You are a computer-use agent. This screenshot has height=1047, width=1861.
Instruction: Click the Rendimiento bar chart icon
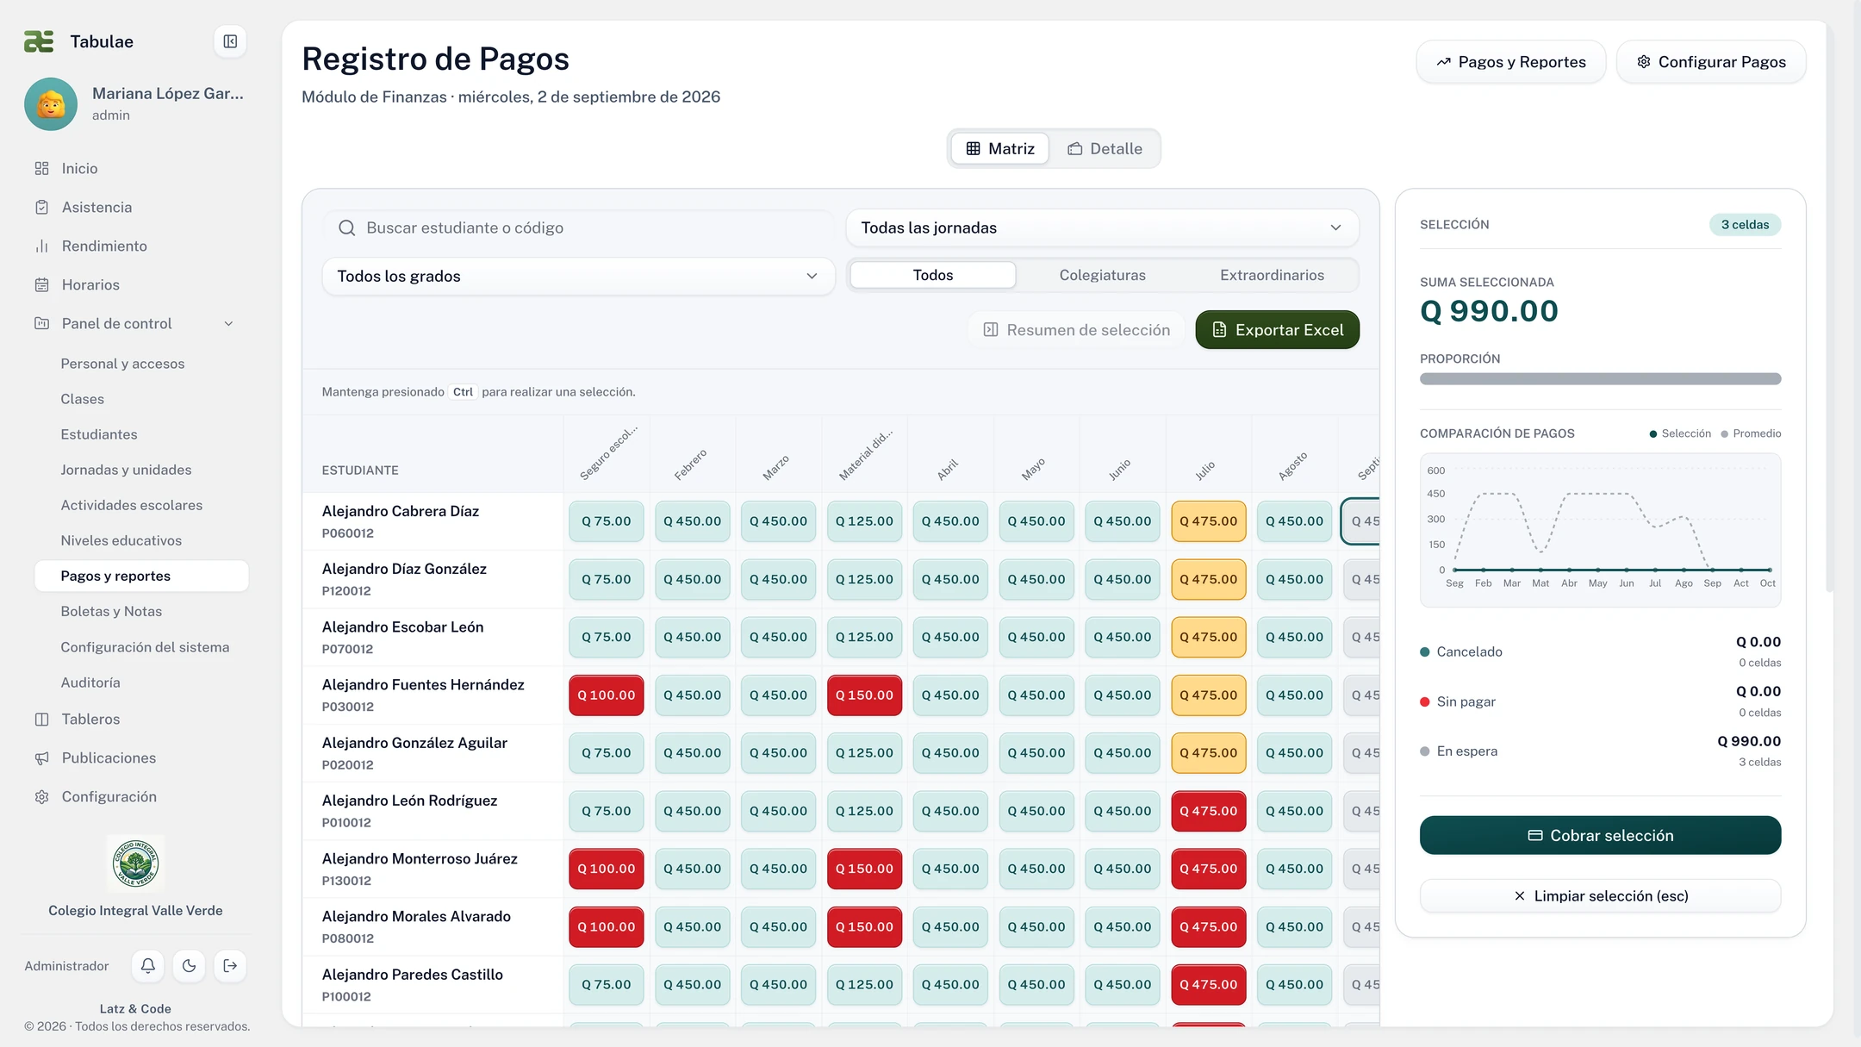(x=41, y=246)
